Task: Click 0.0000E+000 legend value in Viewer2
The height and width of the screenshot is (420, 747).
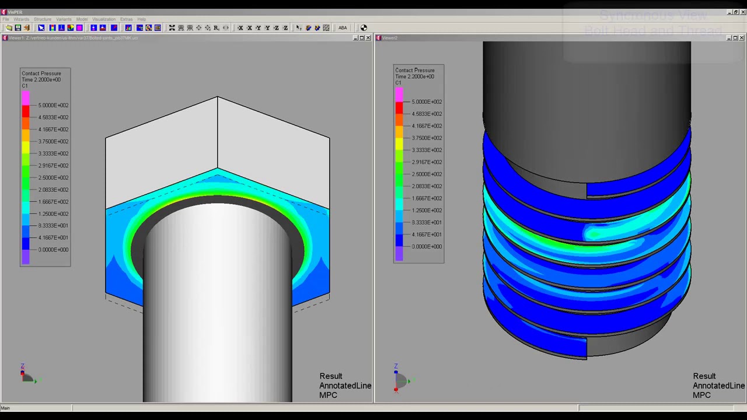Action: pyautogui.click(x=427, y=246)
